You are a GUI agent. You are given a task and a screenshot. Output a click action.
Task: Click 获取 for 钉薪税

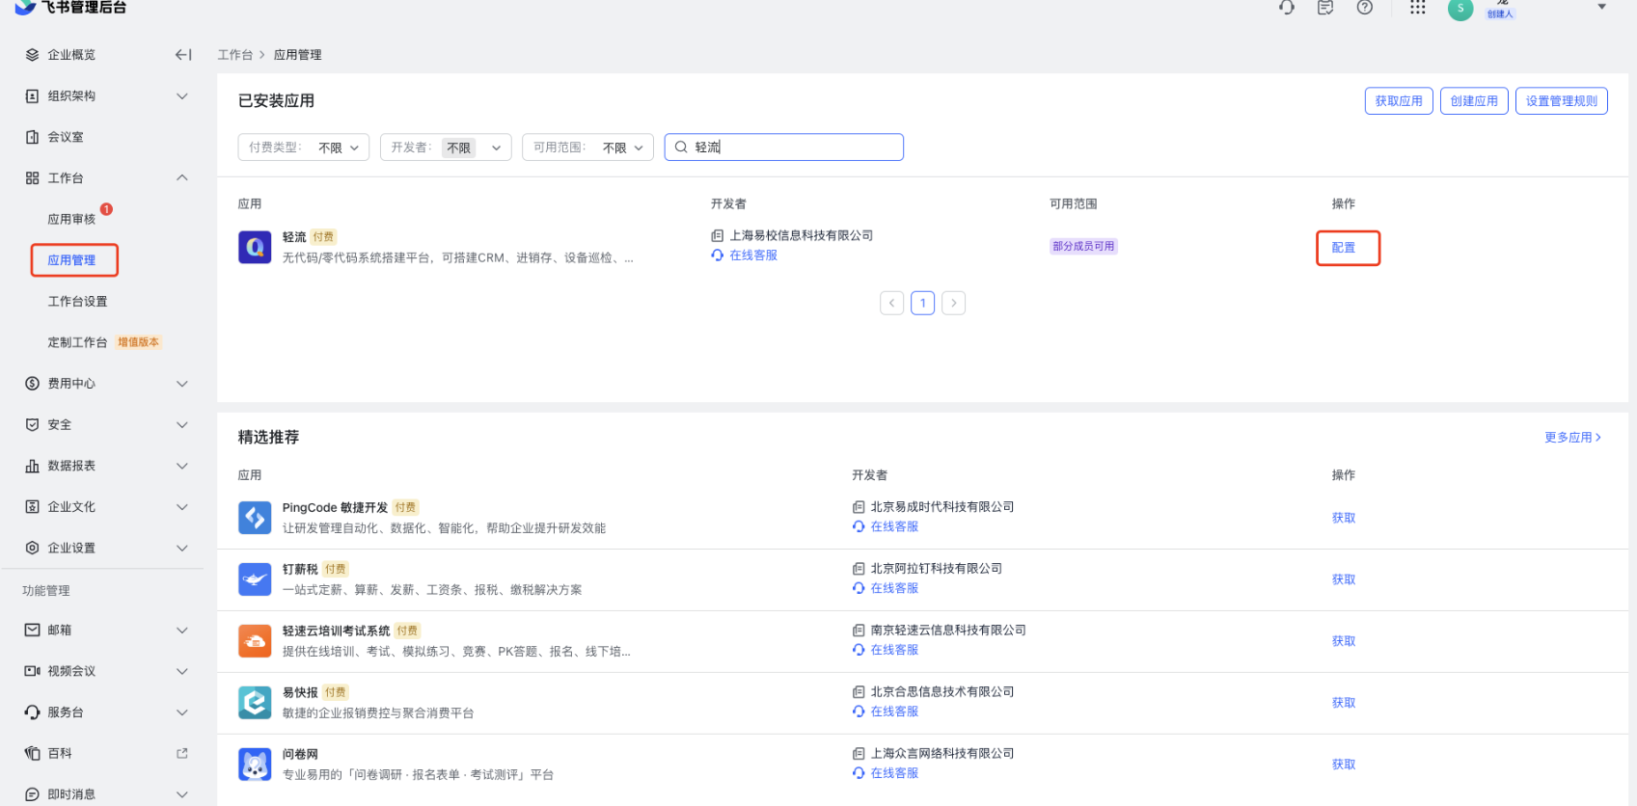click(1344, 579)
